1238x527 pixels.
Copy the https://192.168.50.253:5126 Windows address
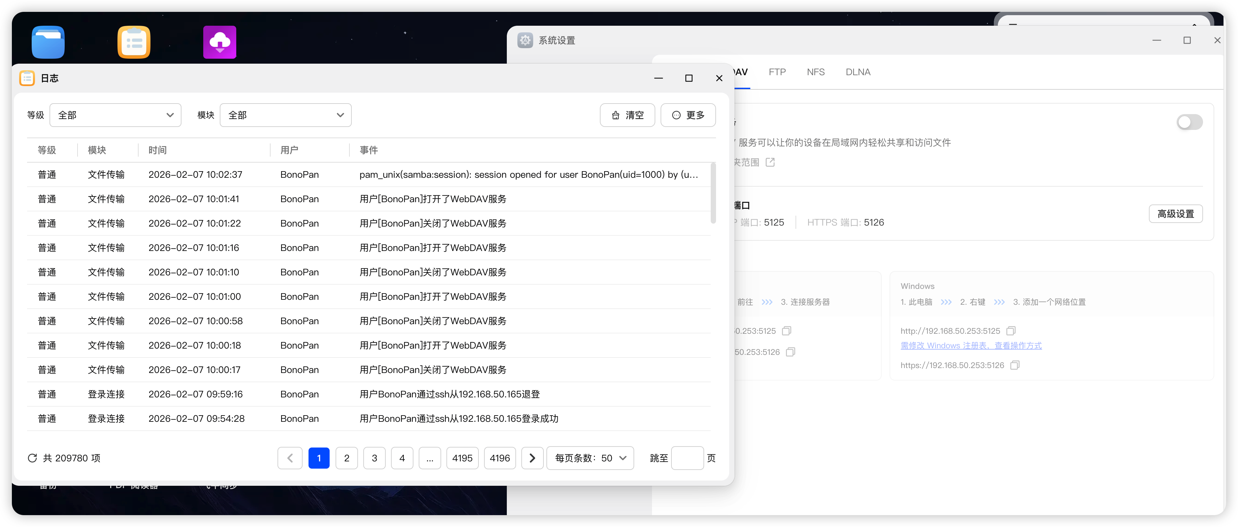pyautogui.click(x=1015, y=365)
